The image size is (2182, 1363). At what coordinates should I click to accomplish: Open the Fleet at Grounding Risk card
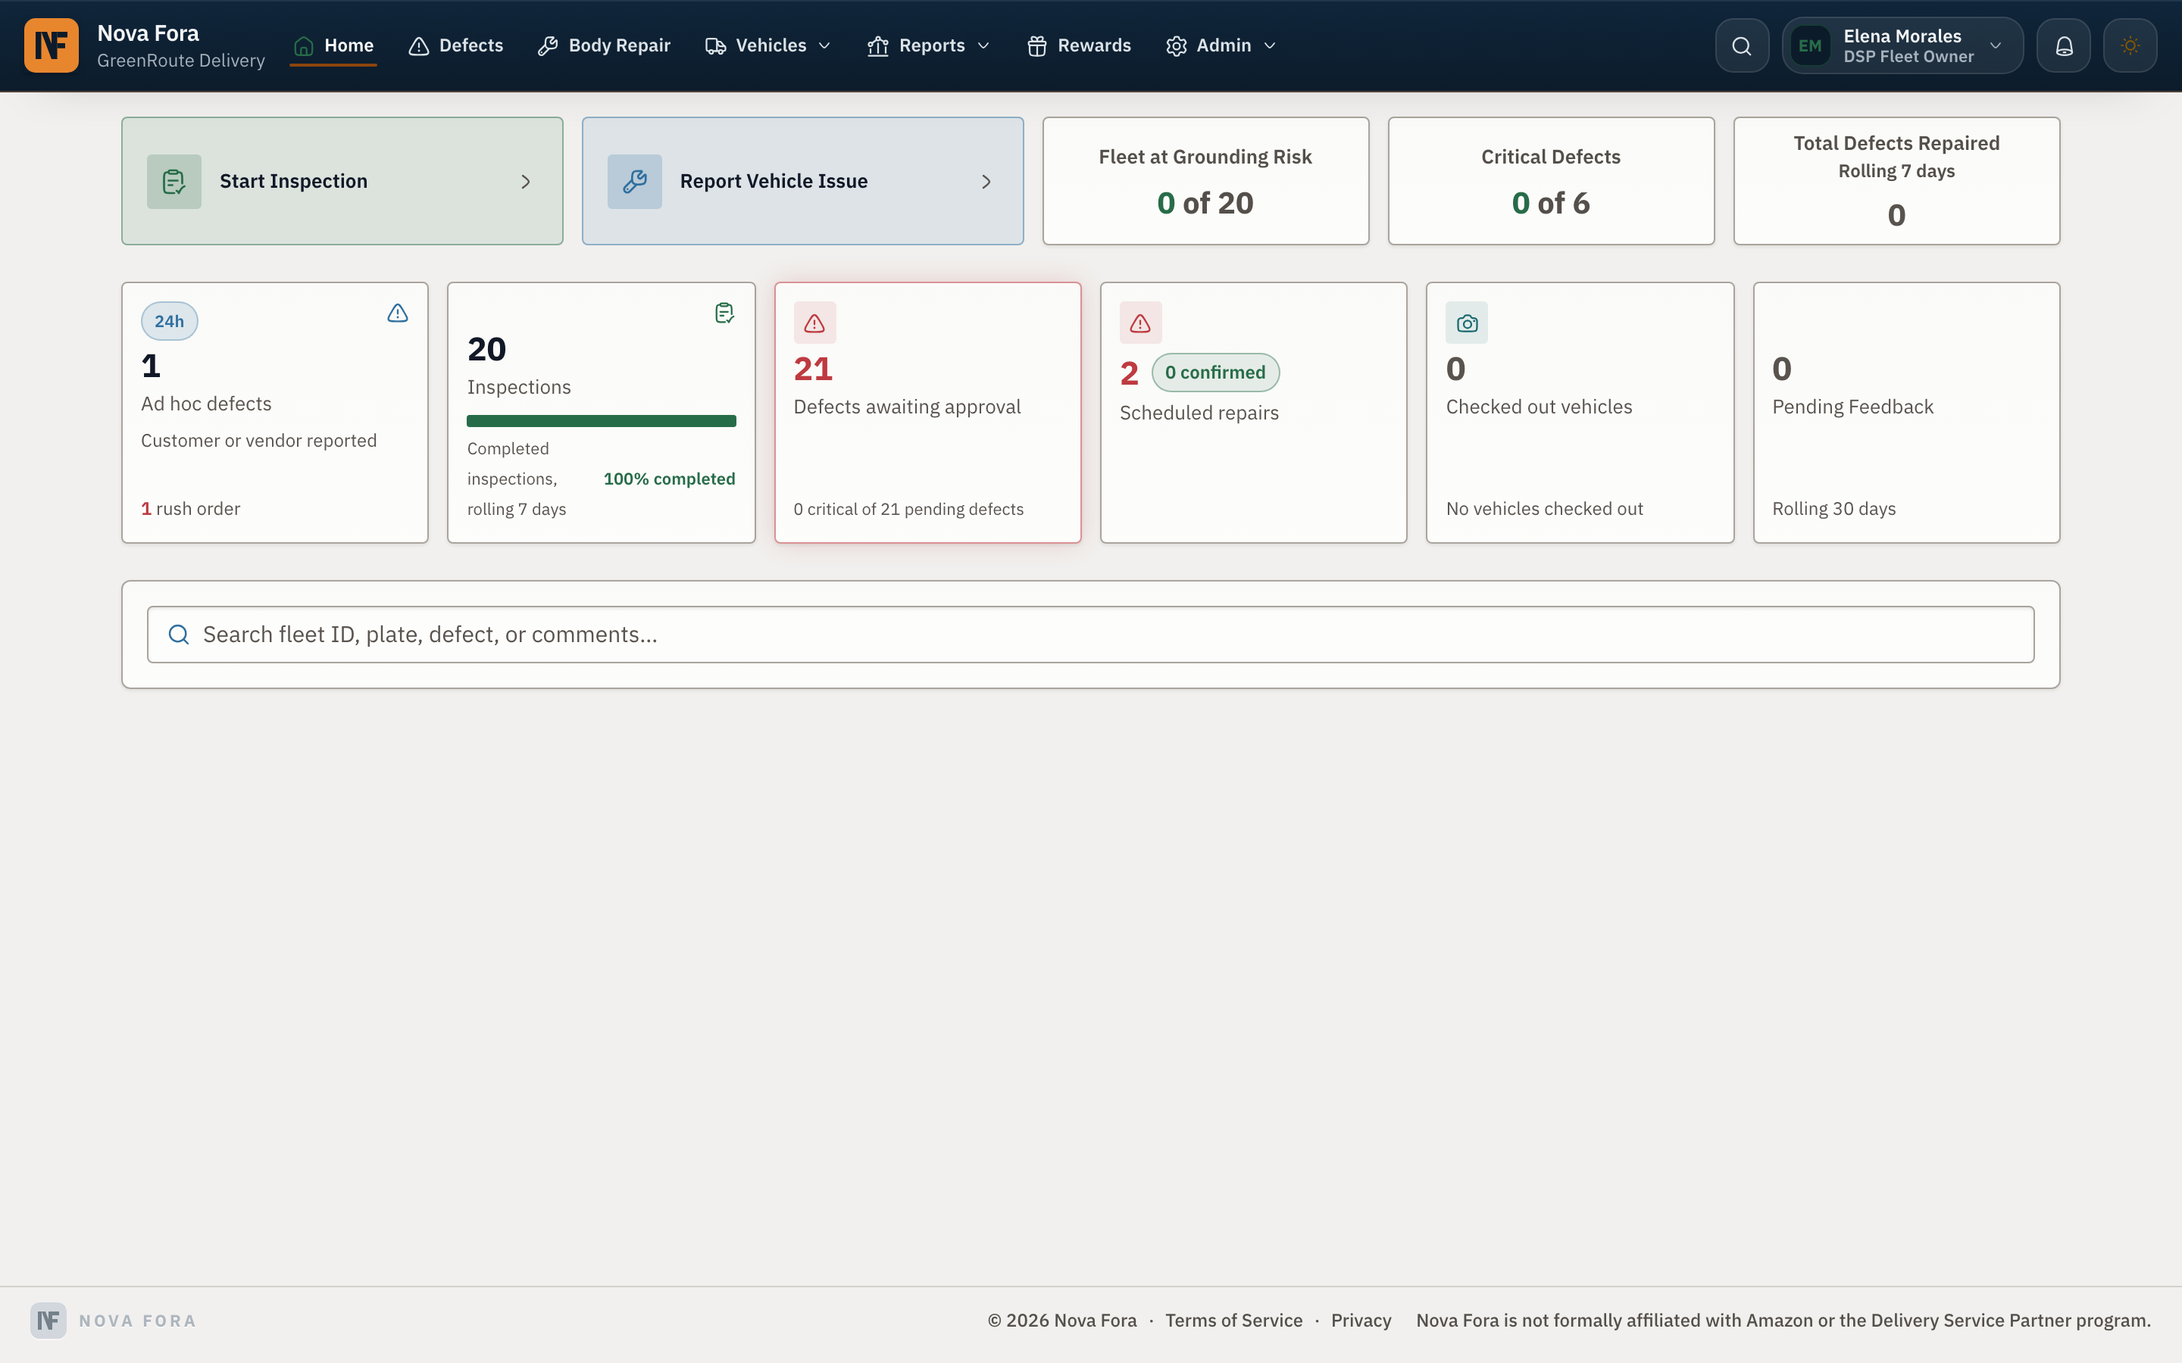pos(1205,181)
